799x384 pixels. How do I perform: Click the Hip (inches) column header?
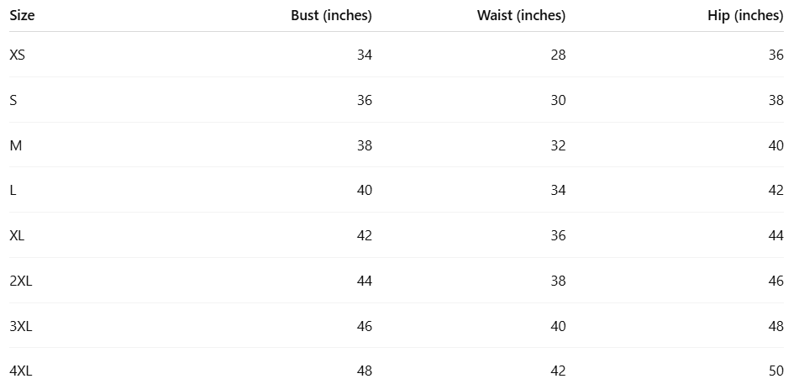745,15
